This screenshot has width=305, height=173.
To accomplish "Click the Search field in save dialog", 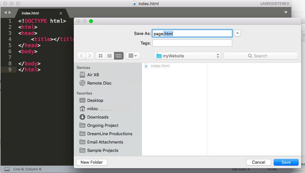I will click(x=261, y=56).
